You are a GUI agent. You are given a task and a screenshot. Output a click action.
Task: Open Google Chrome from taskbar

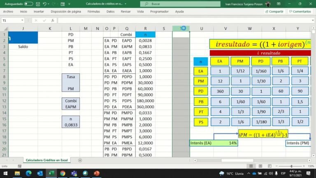click(63, 173)
